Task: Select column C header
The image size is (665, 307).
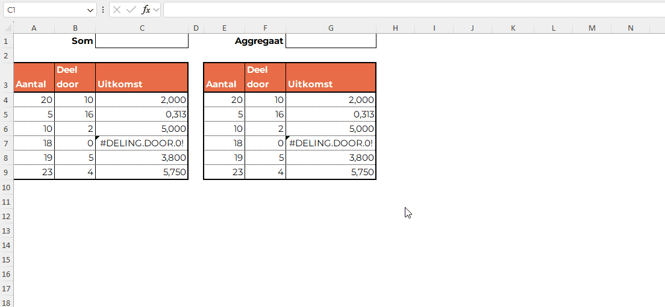Action: (142, 28)
